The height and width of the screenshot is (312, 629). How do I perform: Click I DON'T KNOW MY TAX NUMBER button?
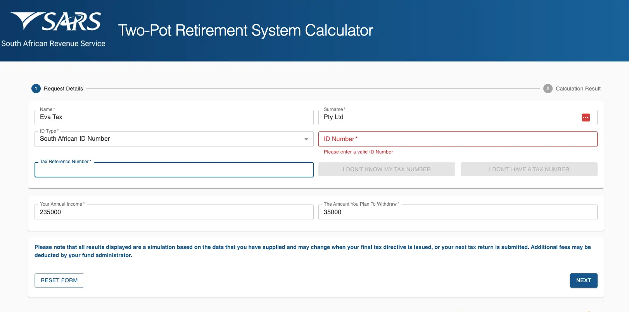[387, 169]
